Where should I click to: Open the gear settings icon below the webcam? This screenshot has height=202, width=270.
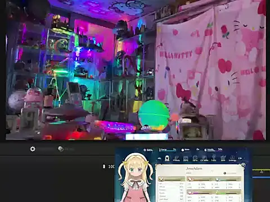click(33, 149)
